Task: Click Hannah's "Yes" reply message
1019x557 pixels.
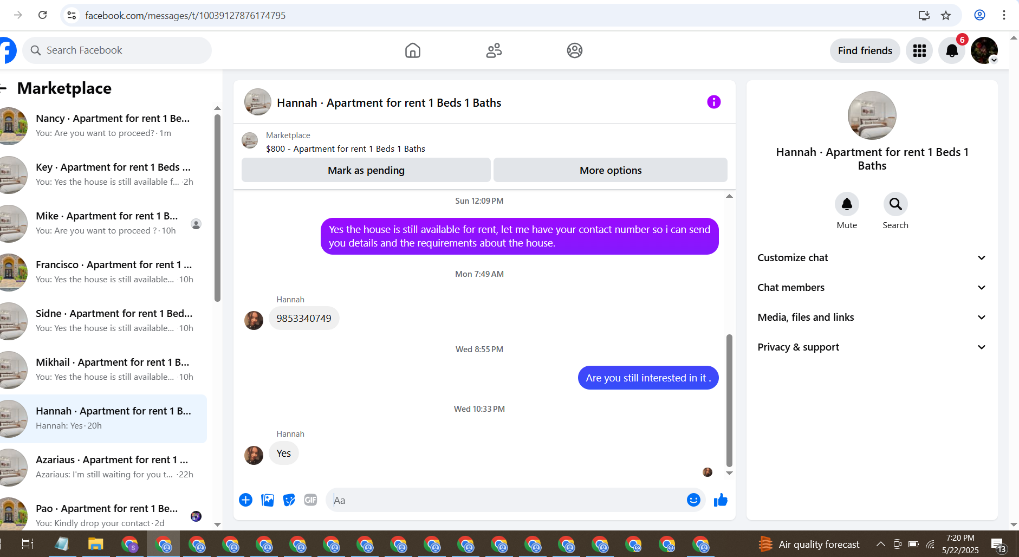Action: click(284, 453)
